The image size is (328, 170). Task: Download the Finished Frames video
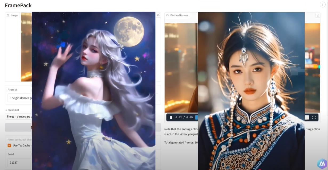tap(318, 15)
